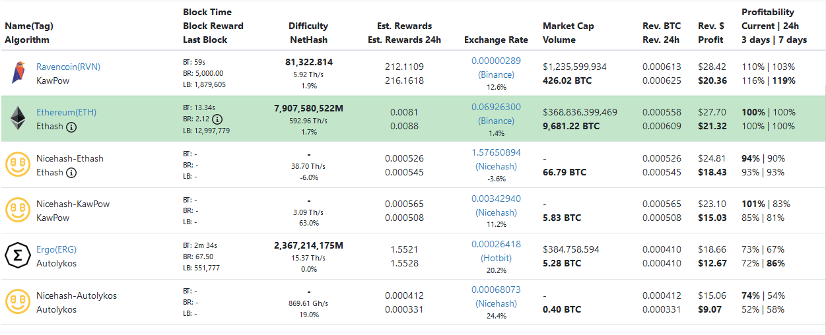
Task: Click Nicehash-Ethash profitability 94% | 90%
Action: pos(763,158)
